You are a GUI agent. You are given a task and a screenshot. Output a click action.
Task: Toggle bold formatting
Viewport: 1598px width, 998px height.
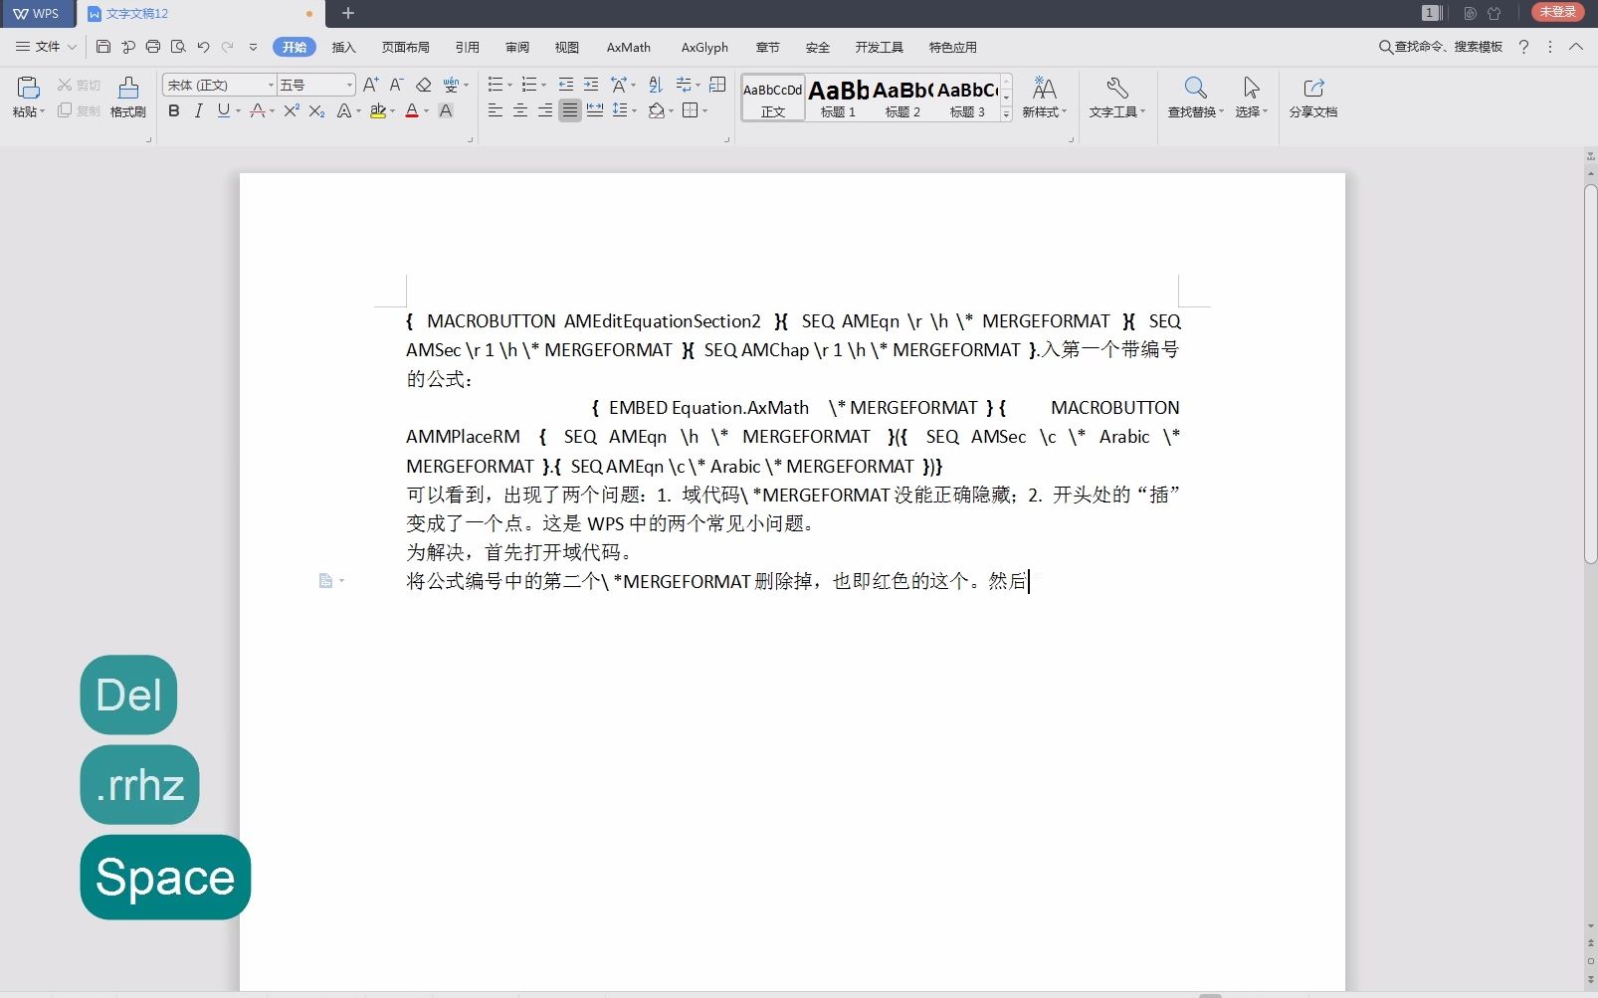pos(173,111)
